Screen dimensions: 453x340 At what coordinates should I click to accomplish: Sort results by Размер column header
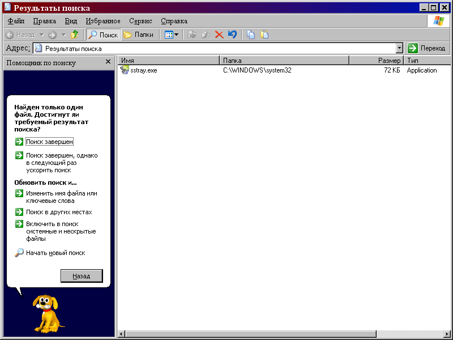point(375,60)
